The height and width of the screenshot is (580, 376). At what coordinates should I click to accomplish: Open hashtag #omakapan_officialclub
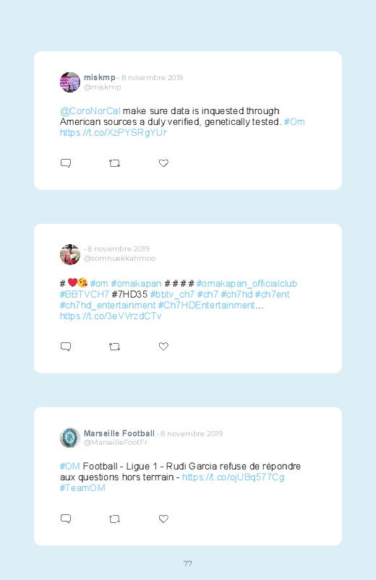point(247,284)
